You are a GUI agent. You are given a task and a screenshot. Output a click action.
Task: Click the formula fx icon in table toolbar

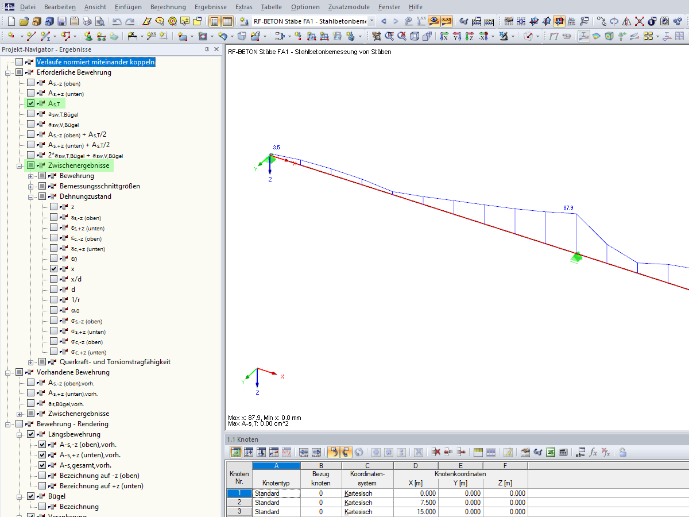(x=593, y=452)
